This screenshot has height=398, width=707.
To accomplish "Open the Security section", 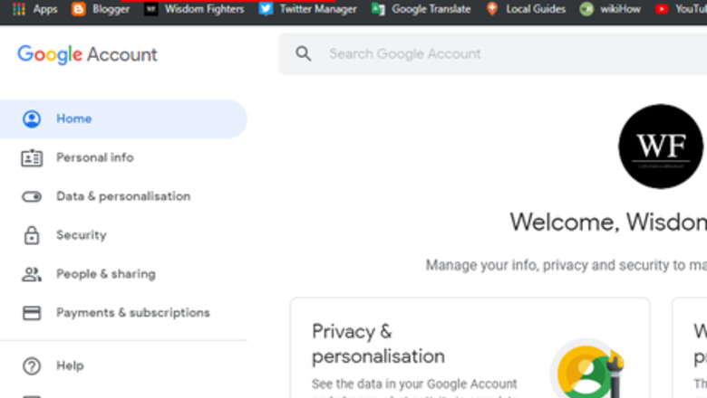I will (x=123, y=235).
